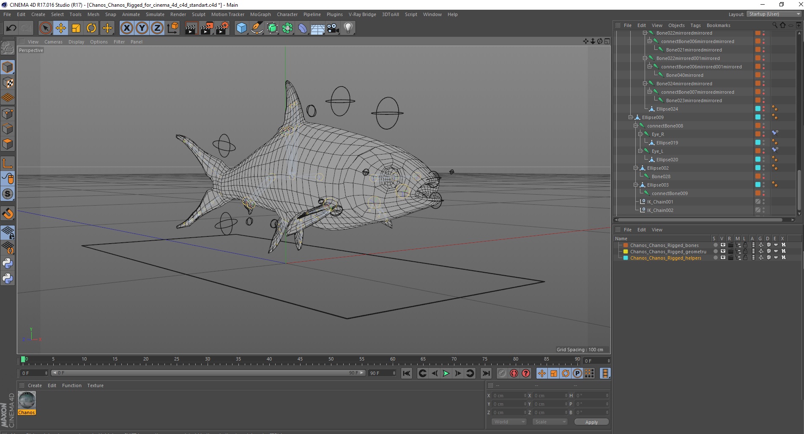804x434 pixels.
Task: Open Edit Render Settings icon
Action: click(222, 28)
